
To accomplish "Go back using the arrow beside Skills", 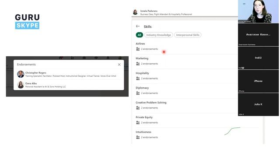I will 138,26.
